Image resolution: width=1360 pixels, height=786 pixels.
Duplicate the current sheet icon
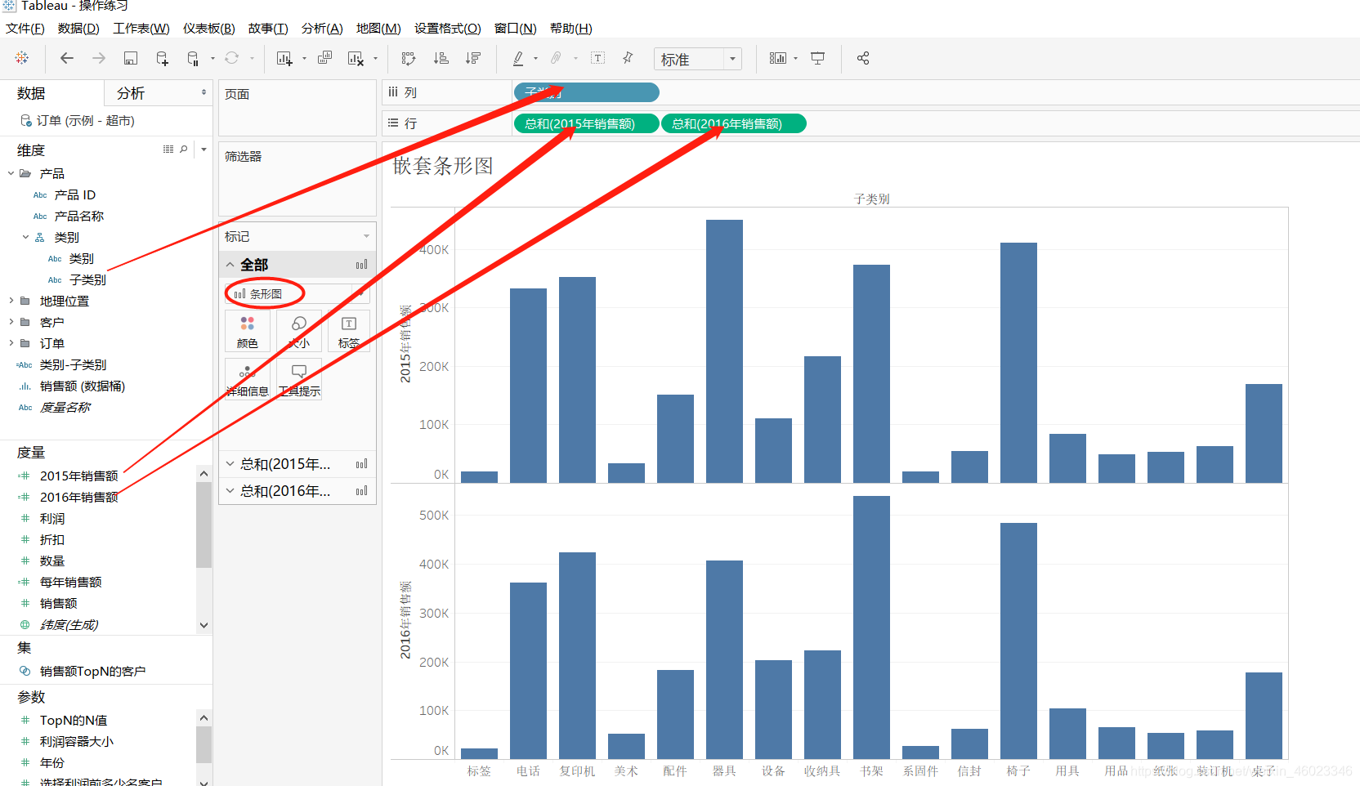pyautogui.click(x=324, y=58)
